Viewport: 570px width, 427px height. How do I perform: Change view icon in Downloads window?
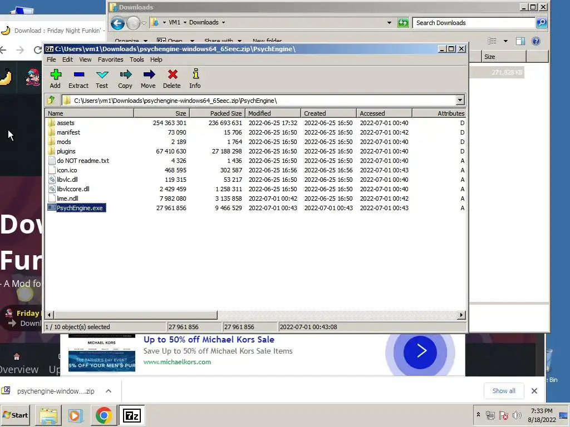(492, 41)
